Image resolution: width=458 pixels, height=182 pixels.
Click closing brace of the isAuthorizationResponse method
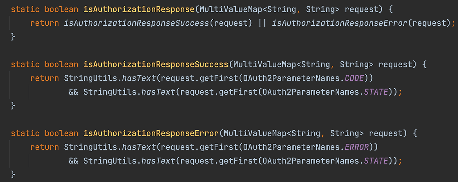click(13, 37)
